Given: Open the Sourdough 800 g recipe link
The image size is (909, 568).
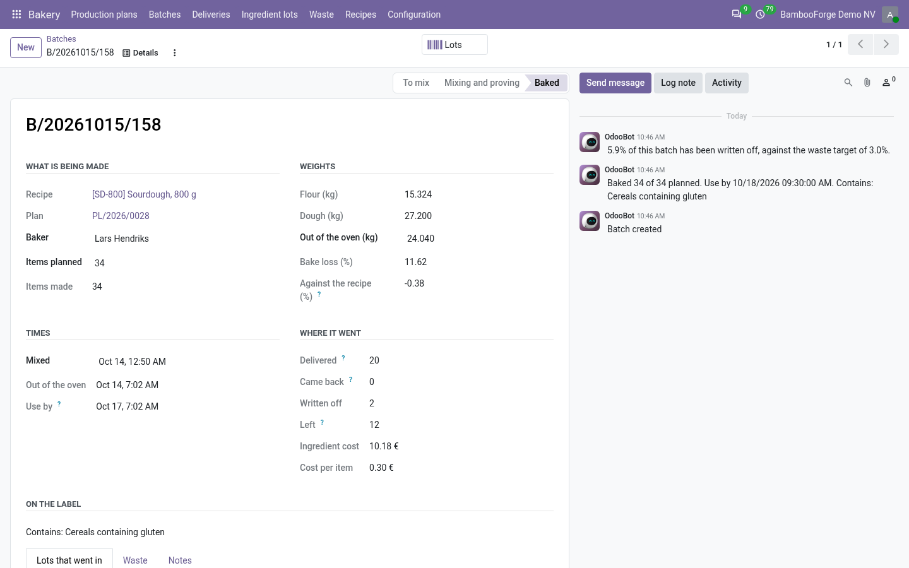Looking at the screenshot, I should tap(144, 194).
